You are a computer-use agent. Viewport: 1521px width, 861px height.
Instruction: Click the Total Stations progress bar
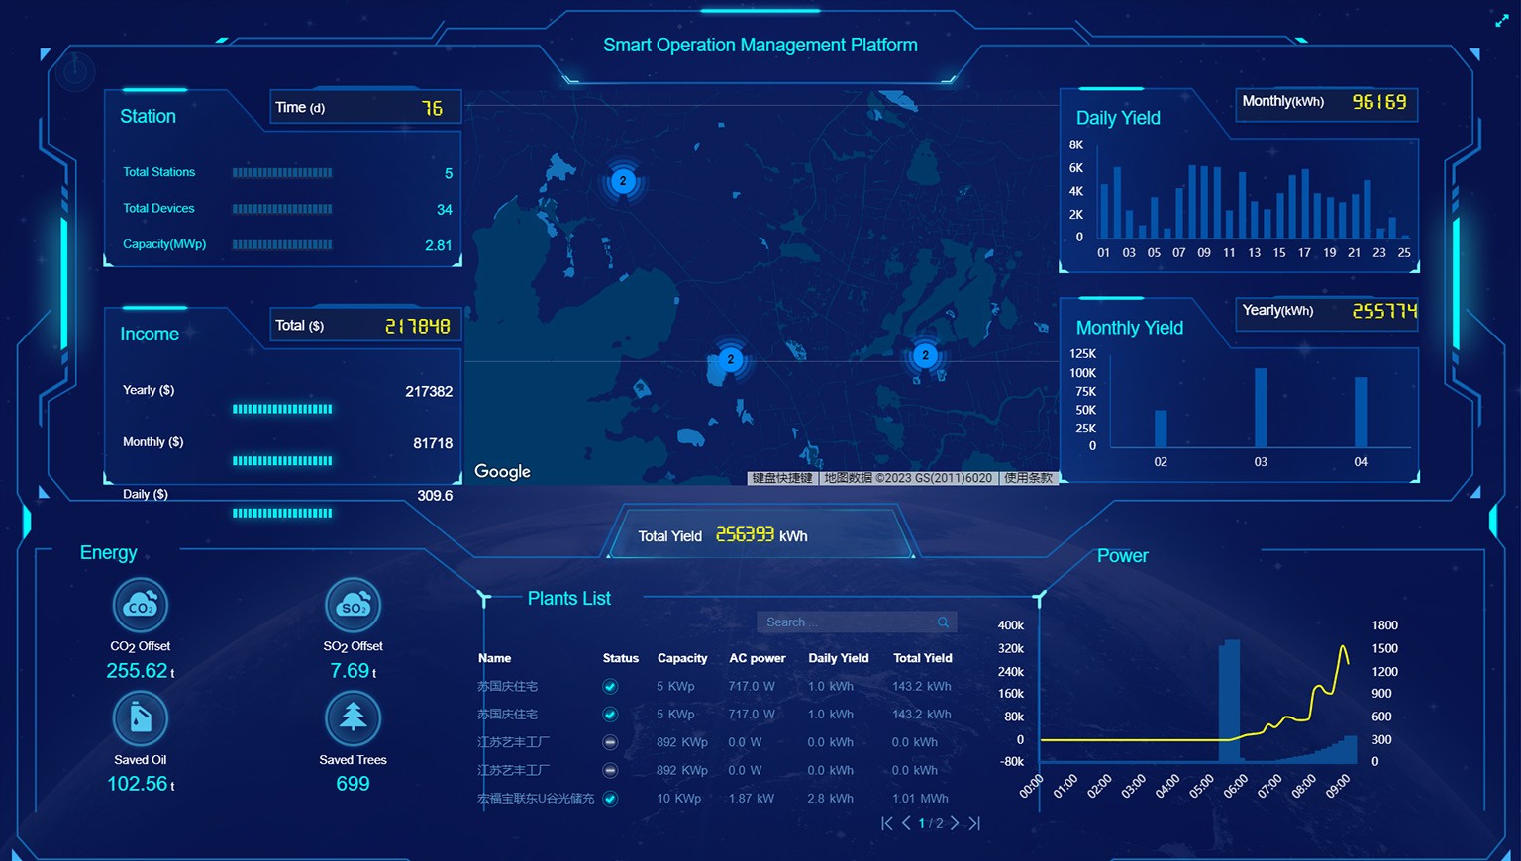pos(282,172)
